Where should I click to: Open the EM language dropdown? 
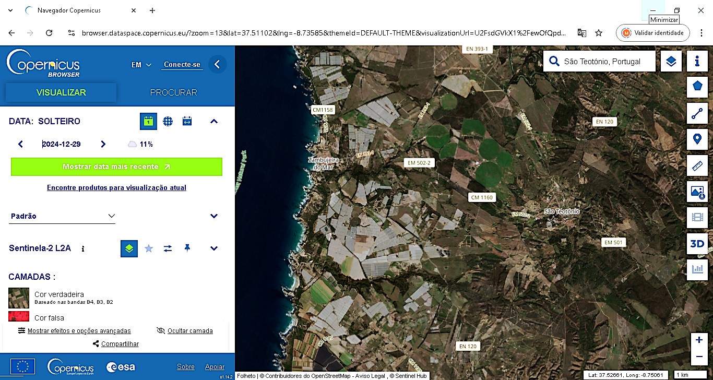coord(141,65)
